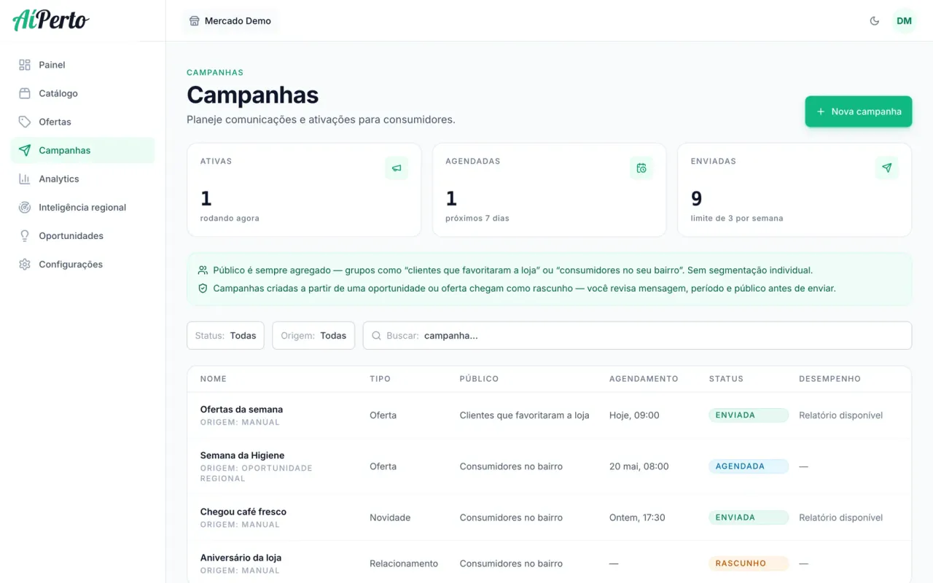Click the Desempenho column header
Viewport: 933px width, 583px height.
tap(829, 379)
